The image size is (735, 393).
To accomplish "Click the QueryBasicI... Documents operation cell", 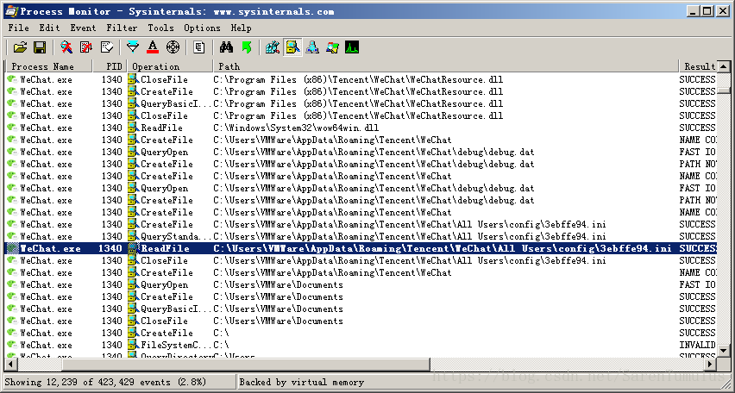I will (170, 309).
